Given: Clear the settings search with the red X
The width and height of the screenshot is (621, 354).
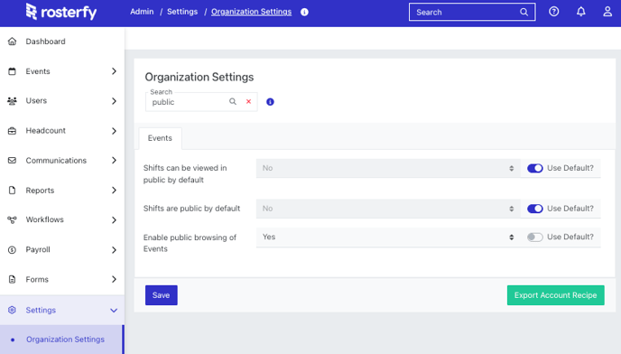Looking at the screenshot, I should [248, 101].
